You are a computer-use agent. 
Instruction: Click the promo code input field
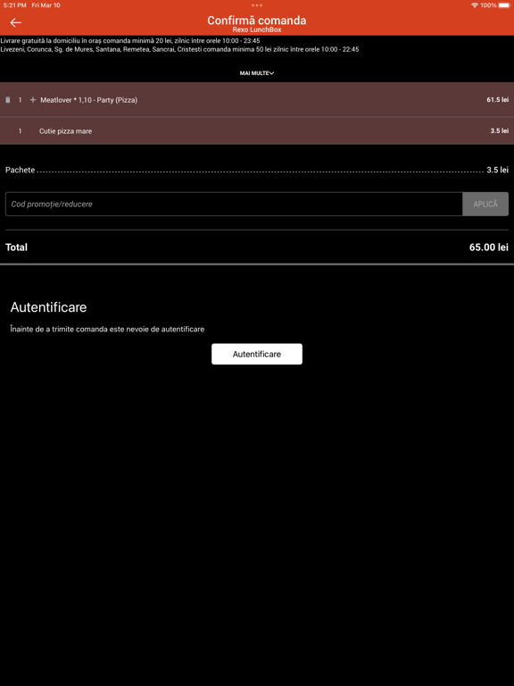pos(234,204)
